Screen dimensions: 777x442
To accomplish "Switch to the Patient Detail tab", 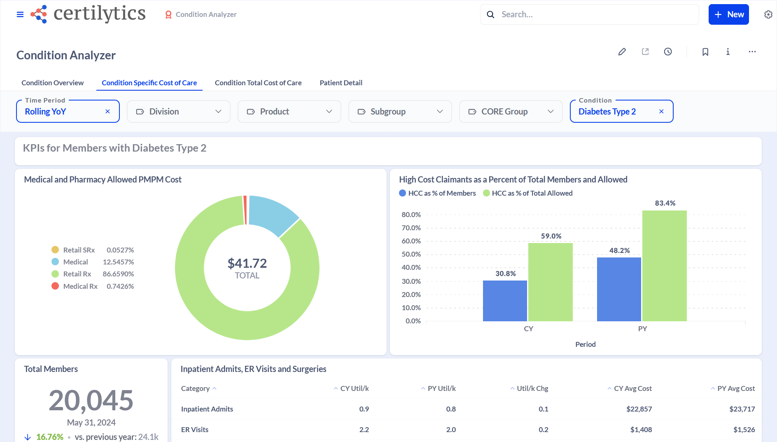I will pyautogui.click(x=341, y=82).
